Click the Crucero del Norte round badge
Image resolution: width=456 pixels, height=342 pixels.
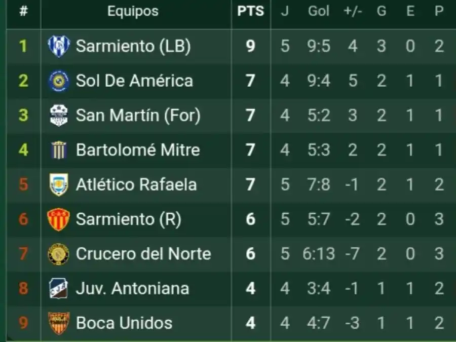pyautogui.click(x=58, y=253)
